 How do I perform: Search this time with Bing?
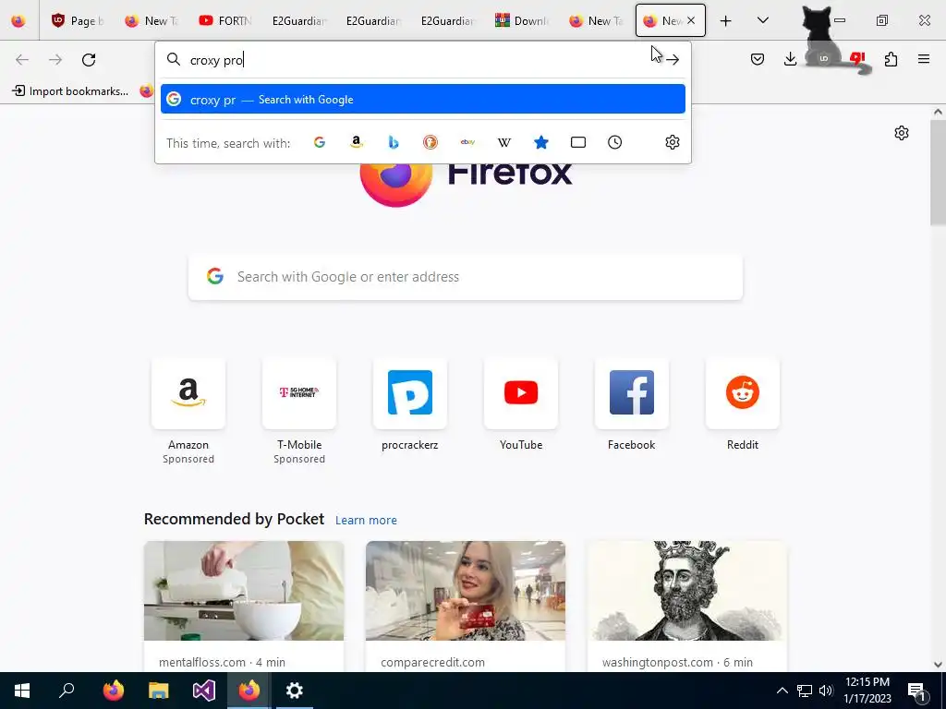394,142
